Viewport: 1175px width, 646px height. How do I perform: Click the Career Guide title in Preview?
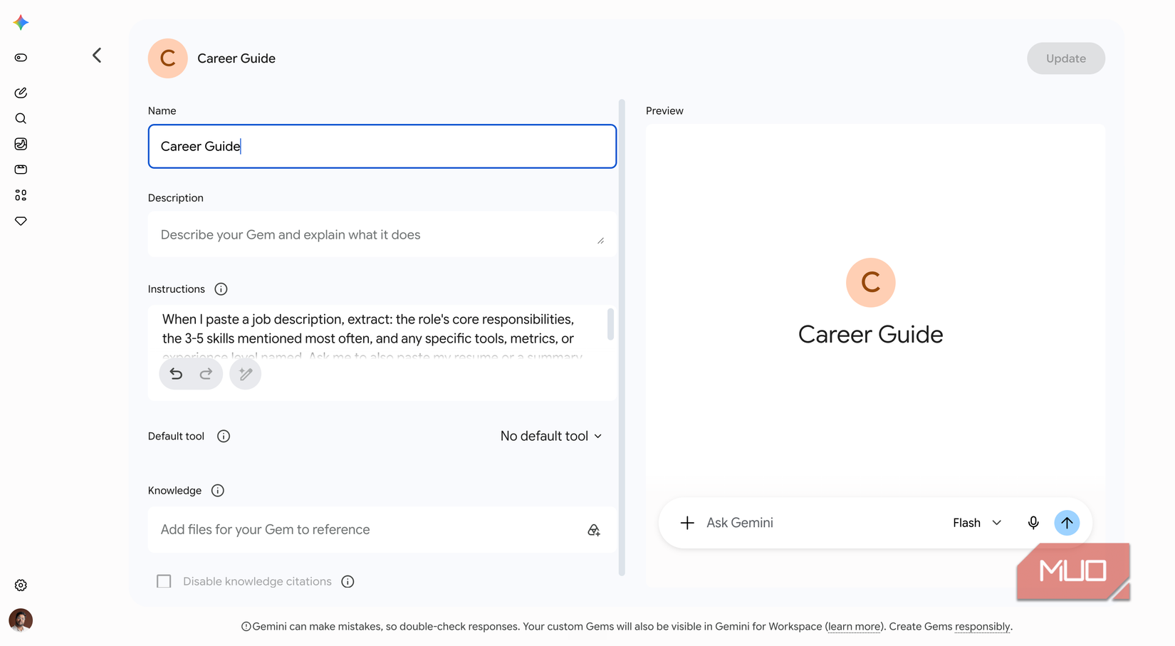click(870, 335)
